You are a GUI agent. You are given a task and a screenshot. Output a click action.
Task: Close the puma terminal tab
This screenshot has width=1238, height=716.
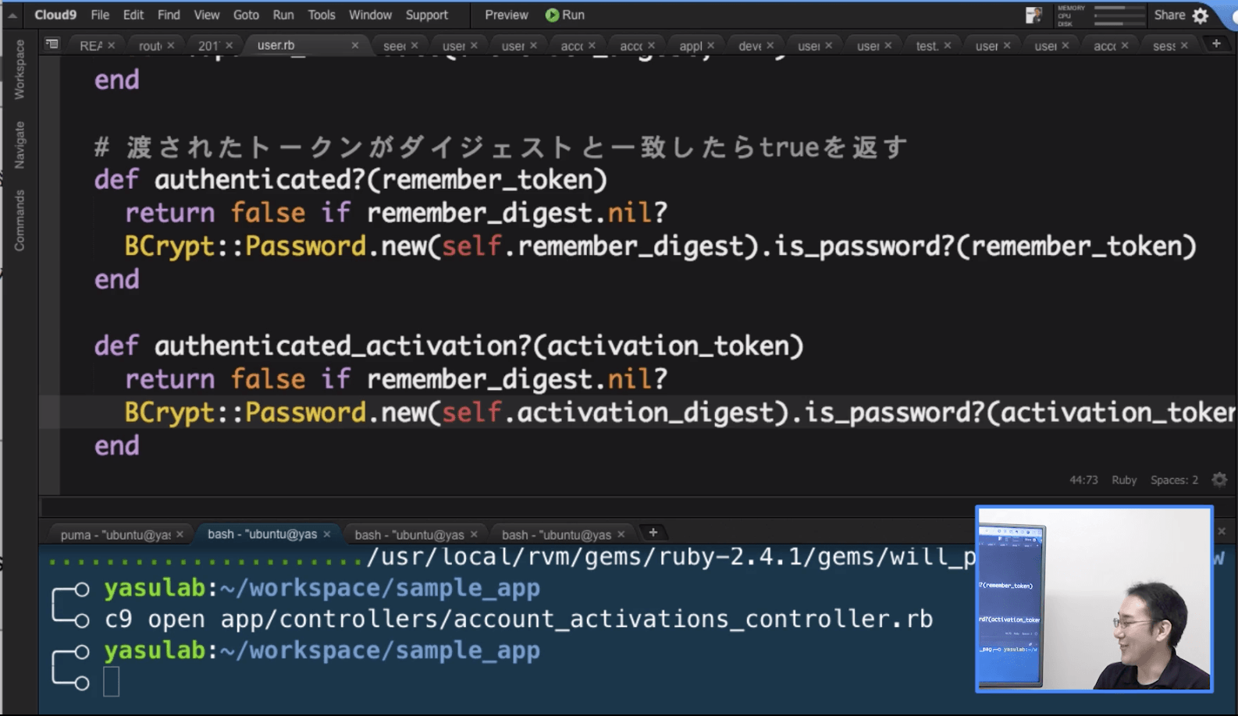[x=180, y=534]
